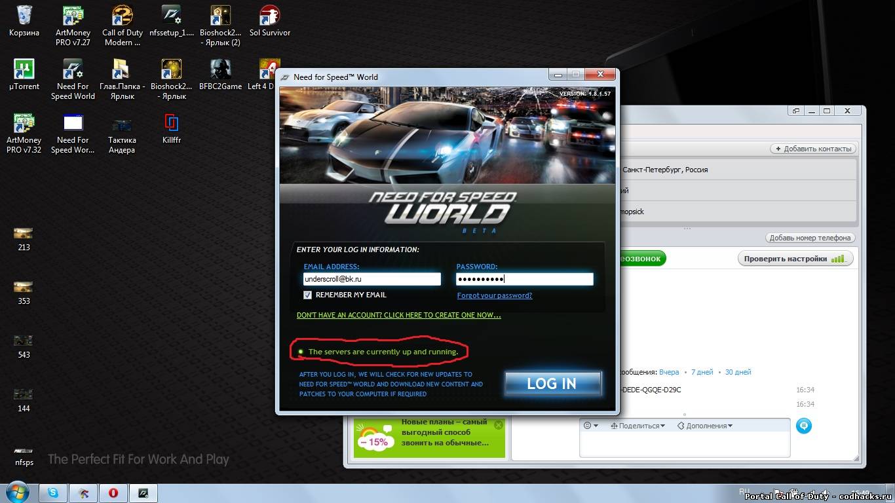Click the Skype message text box
This screenshot has width=895, height=503.
tap(685, 444)
